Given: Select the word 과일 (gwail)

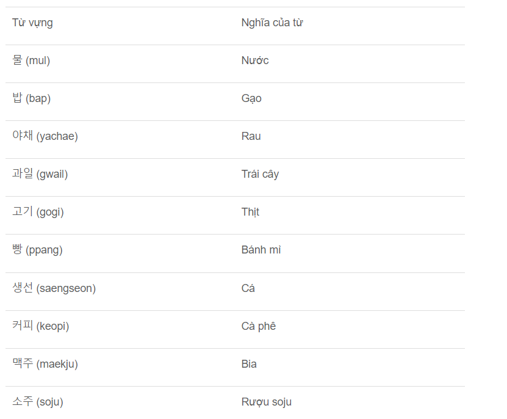Looking at the screenshot, I should [x=40, y=174].
